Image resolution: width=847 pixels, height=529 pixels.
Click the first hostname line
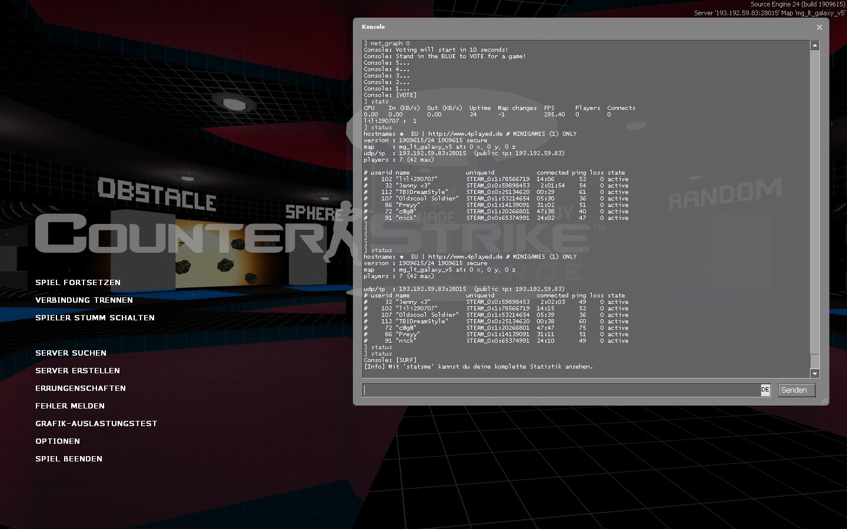tap(470, 134)
